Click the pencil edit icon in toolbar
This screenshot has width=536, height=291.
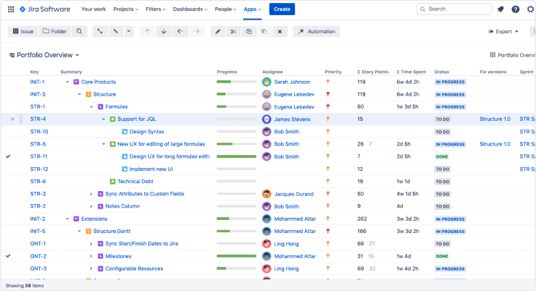click(217, 32)
